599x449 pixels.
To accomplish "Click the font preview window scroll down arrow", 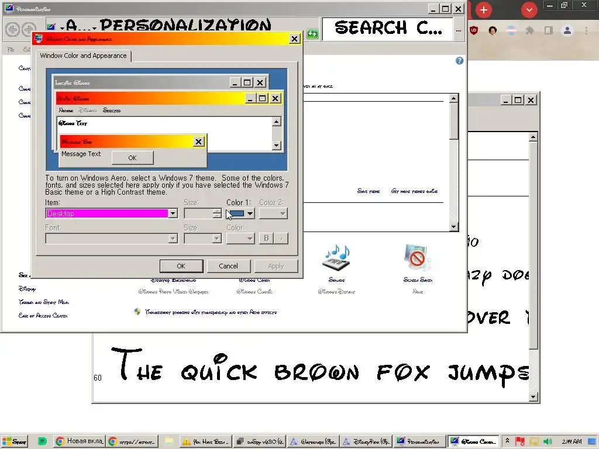I will 533,397.
